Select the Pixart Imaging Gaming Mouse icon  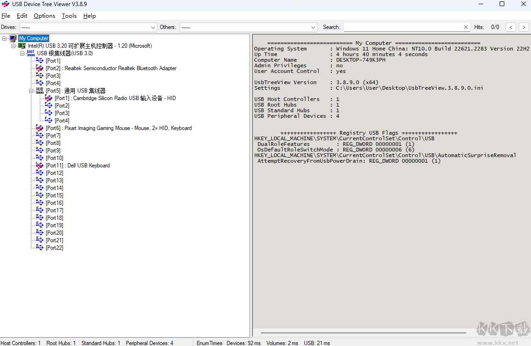pyautogui.click(x=39, y=128)
